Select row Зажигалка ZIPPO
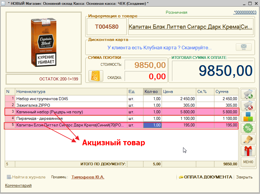Screen dimensions: 260x194 (x=122, y=105)
